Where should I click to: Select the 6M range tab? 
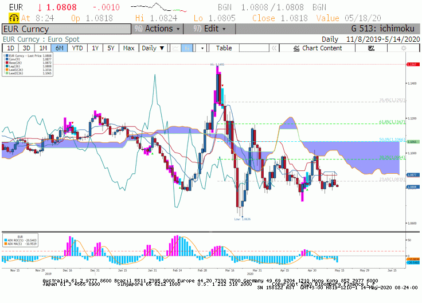tap(59, 48)
